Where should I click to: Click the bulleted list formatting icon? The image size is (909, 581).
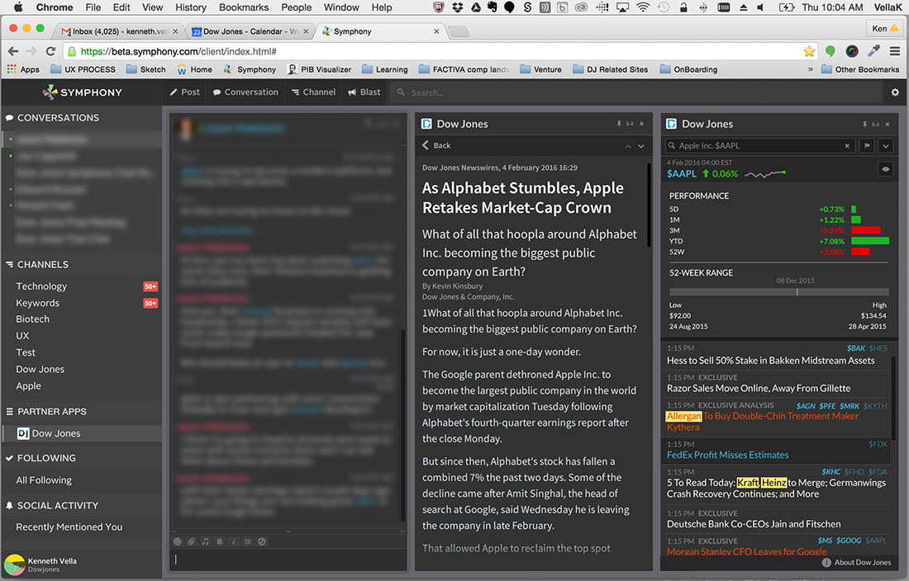[x=248, y=541]
